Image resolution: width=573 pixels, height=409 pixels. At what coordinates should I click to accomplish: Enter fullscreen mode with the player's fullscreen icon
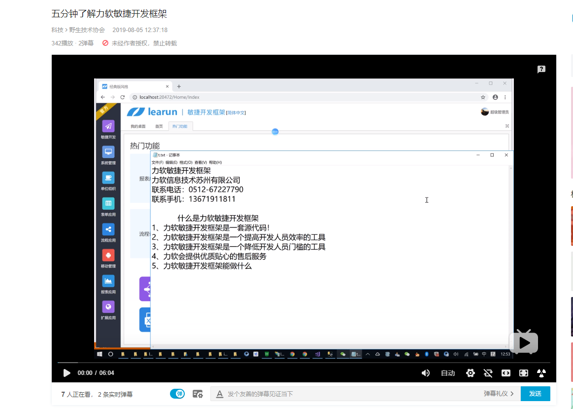pyautogui.click(x=523, y=373)
